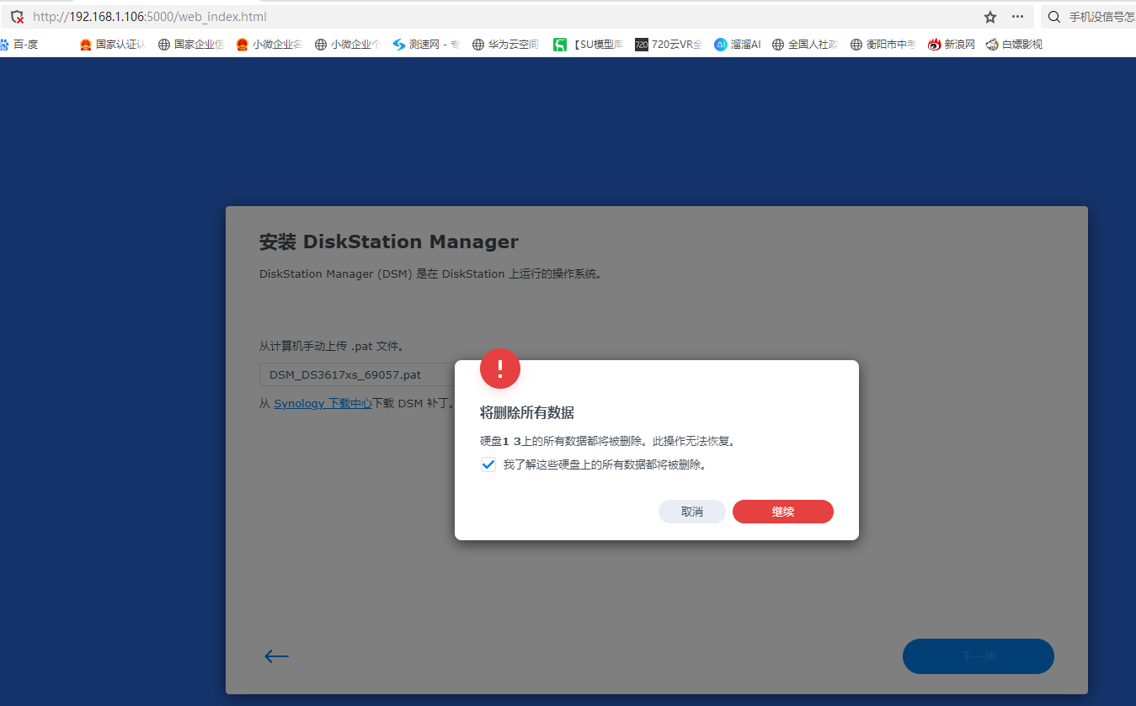The width and height of the screenshot is (1136, 706).
Task: Open the 720云VR全 bookmark
Action: pos(669,45)
